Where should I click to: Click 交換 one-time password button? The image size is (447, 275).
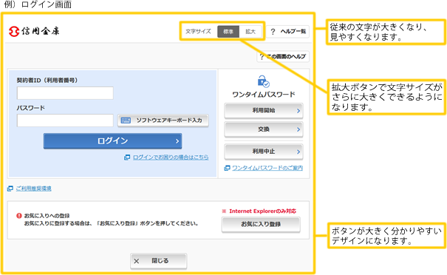coord(264,129)
